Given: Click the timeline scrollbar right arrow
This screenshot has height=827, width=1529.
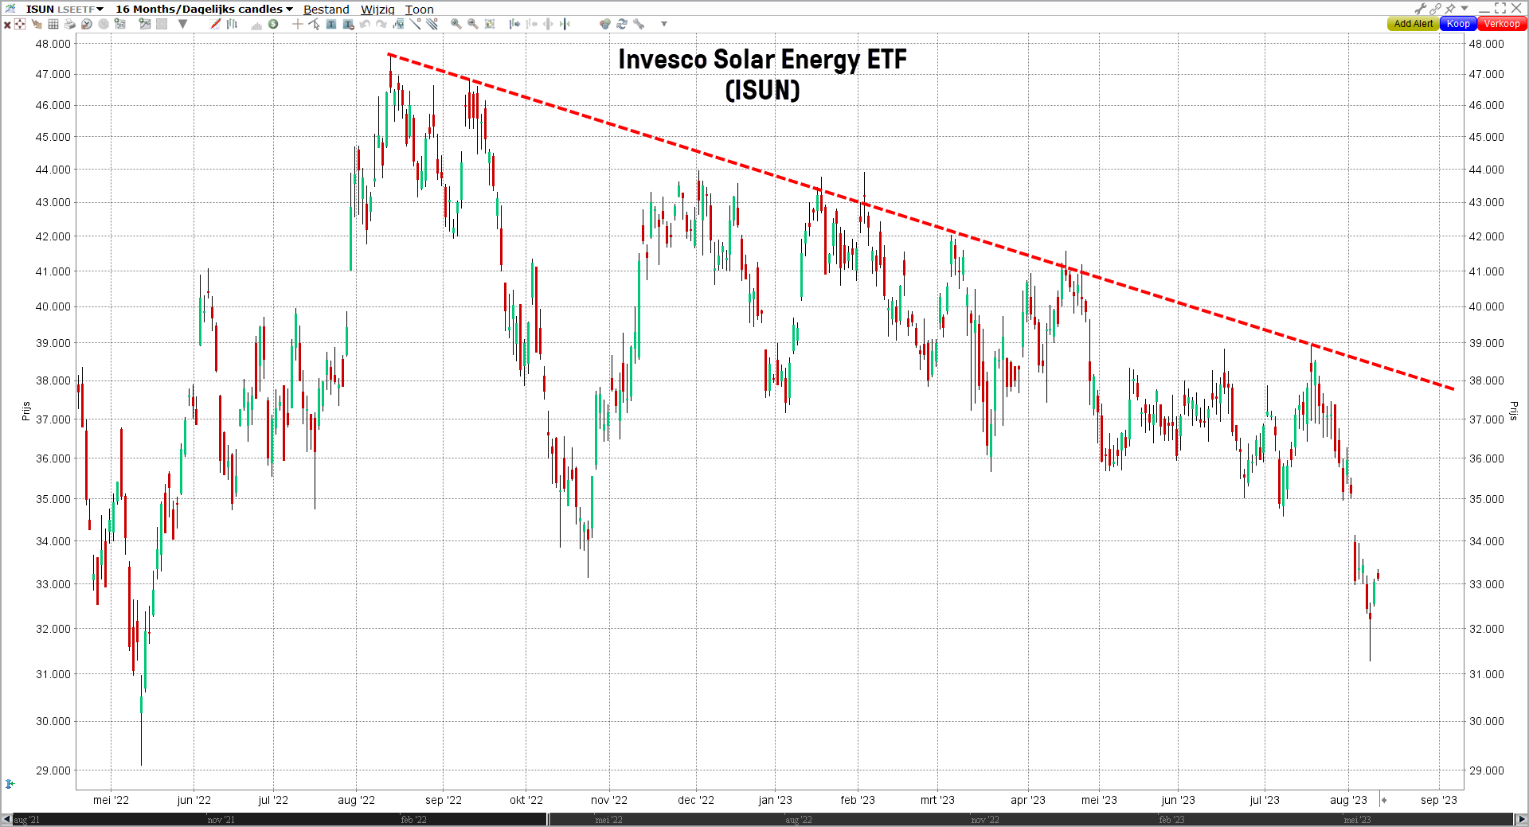Looking at the screenshot, I should 1521,819.
